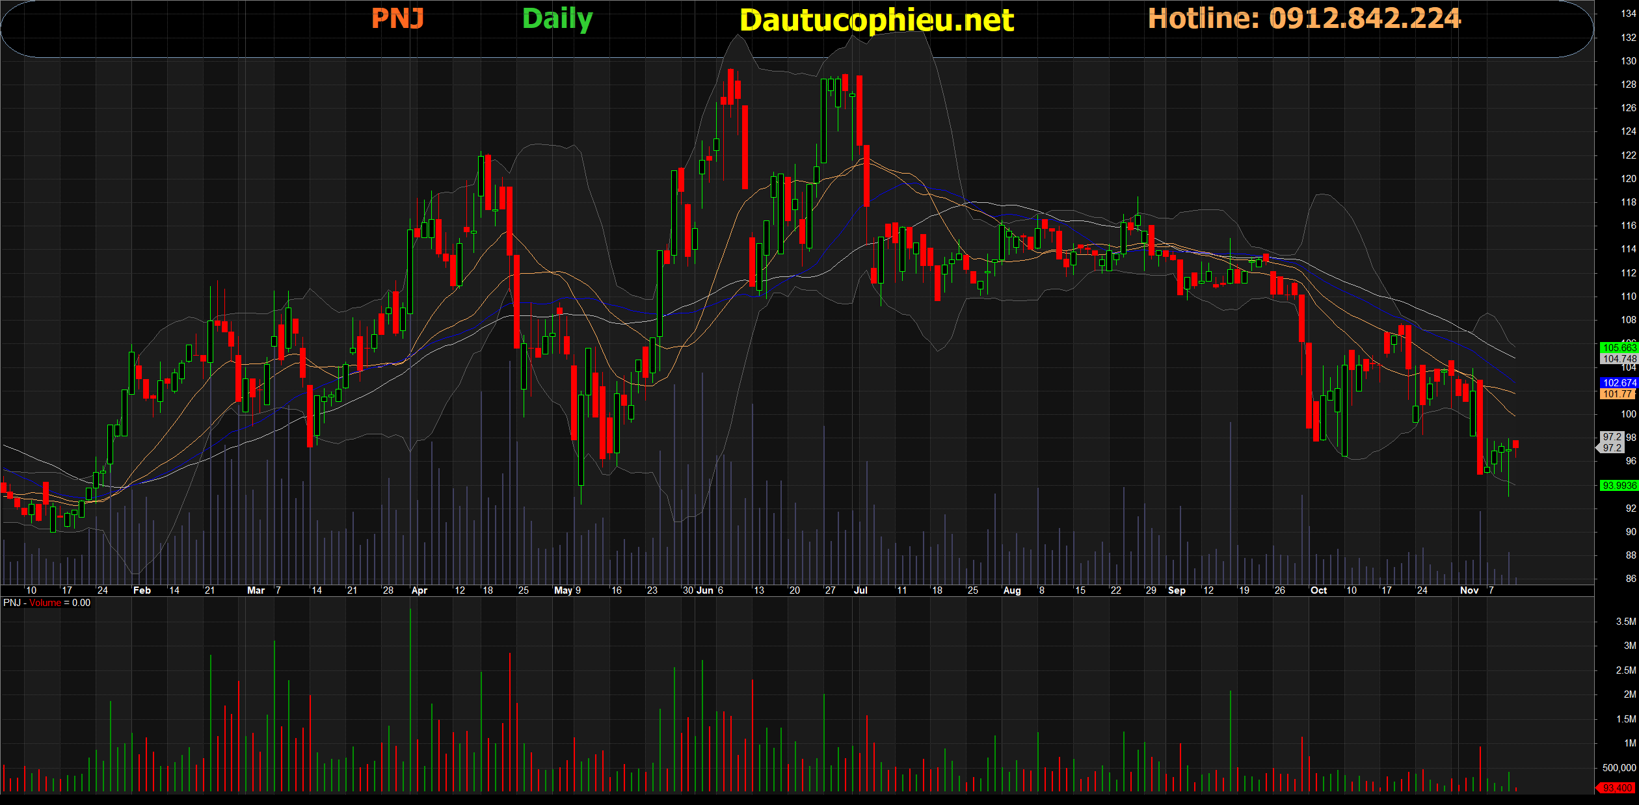Screen dimensions: 1639x805
Task: Click the green Daily timeframe label
Action: point(557,19)
